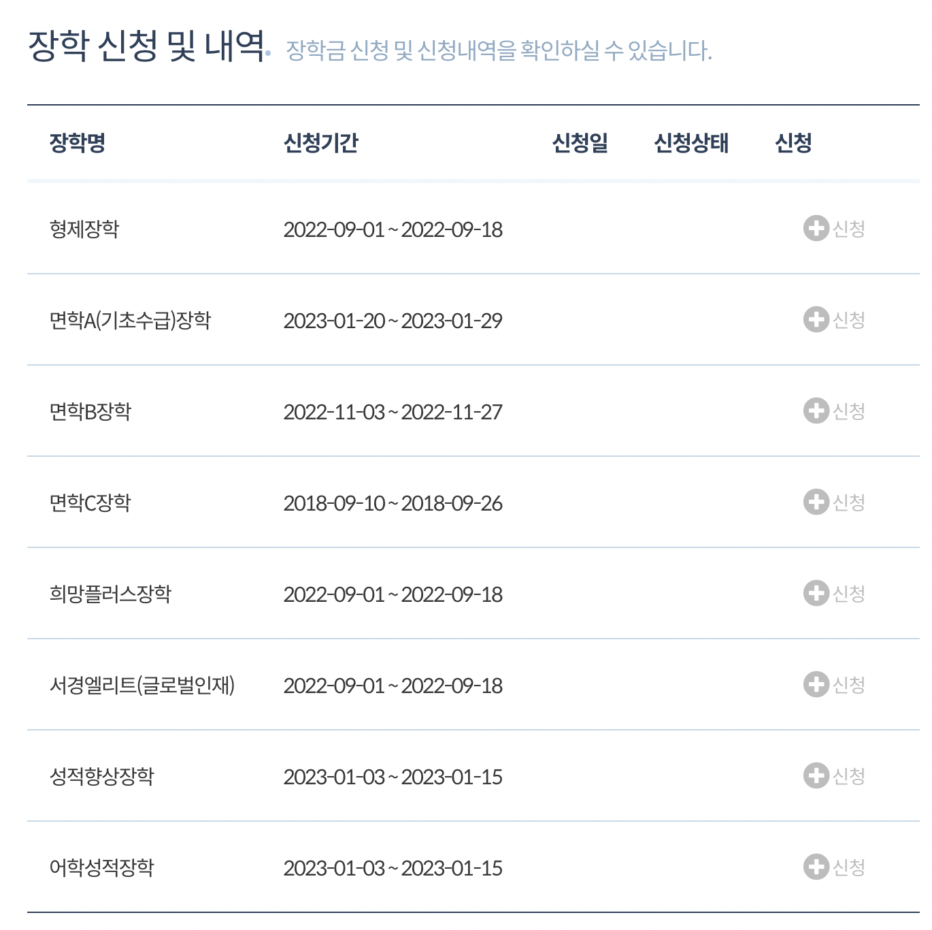The image size is (932, 930).
Task: Click the plus icon for 면학C장학
Action: coord(816,502)
